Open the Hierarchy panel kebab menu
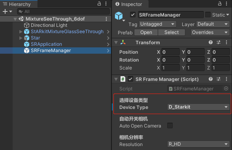 coord(106,4)
